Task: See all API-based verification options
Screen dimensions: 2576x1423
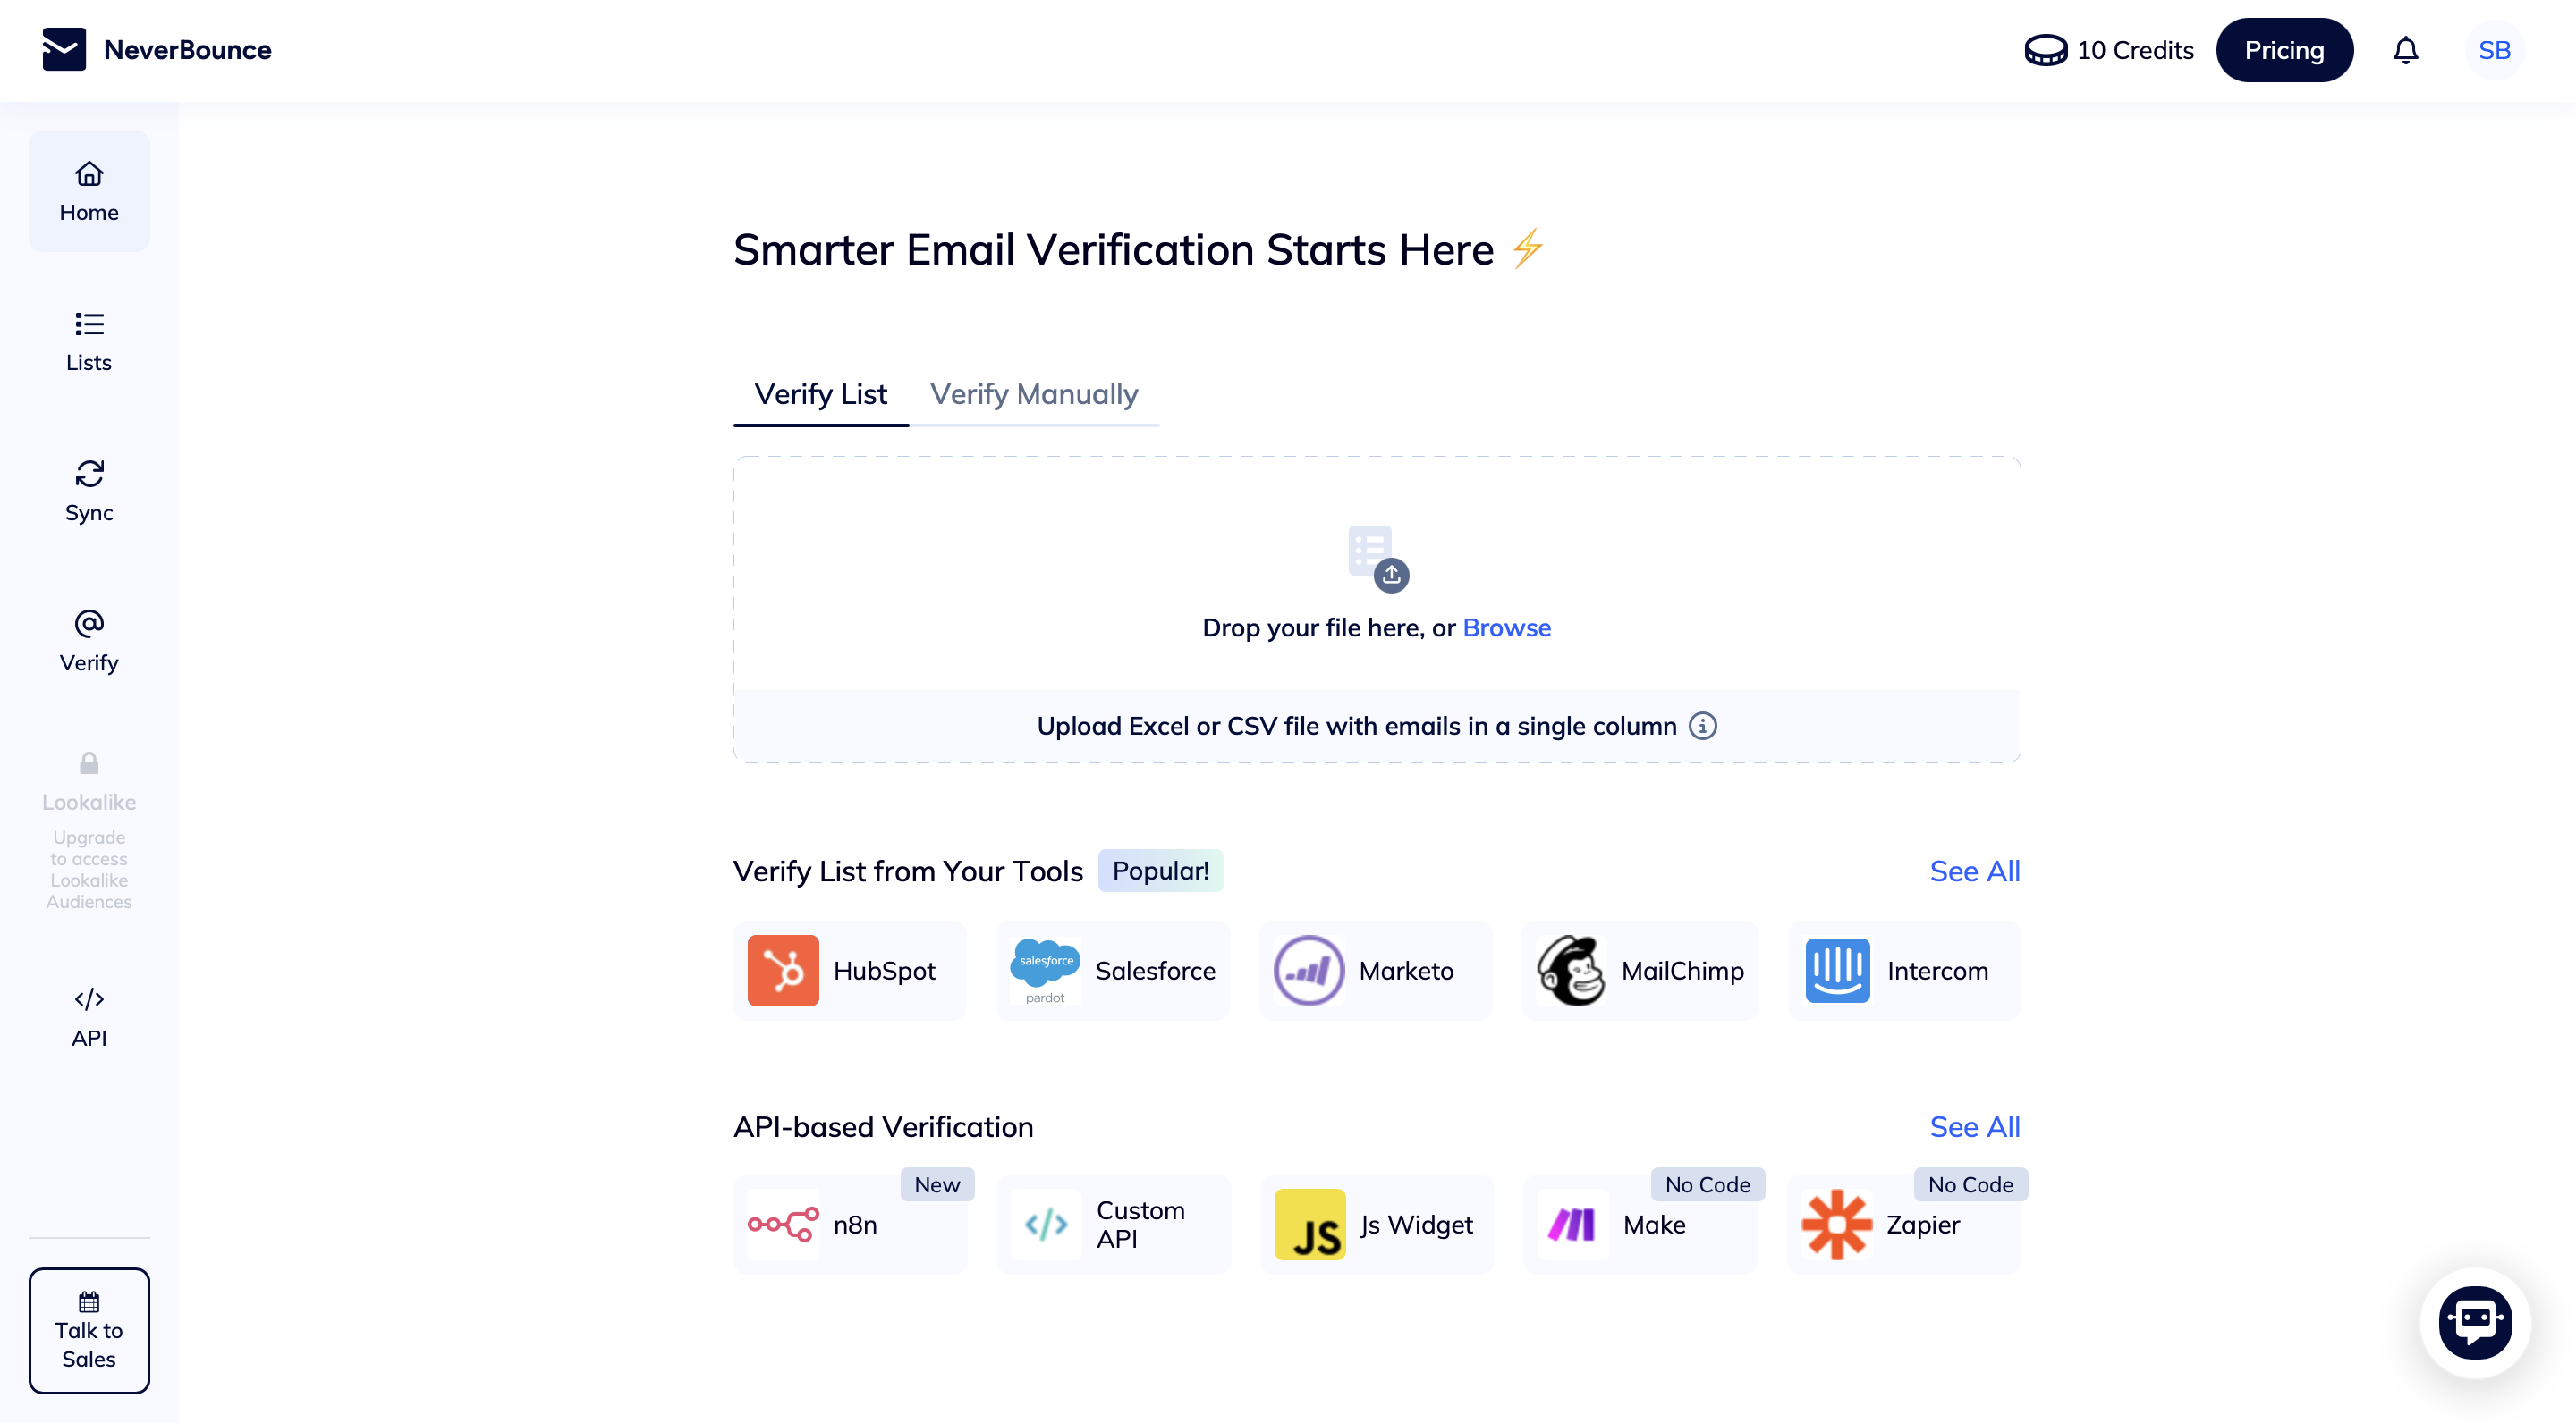Action: pos(1974,1126)
